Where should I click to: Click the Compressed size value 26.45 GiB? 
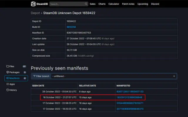tap(72, 56)
